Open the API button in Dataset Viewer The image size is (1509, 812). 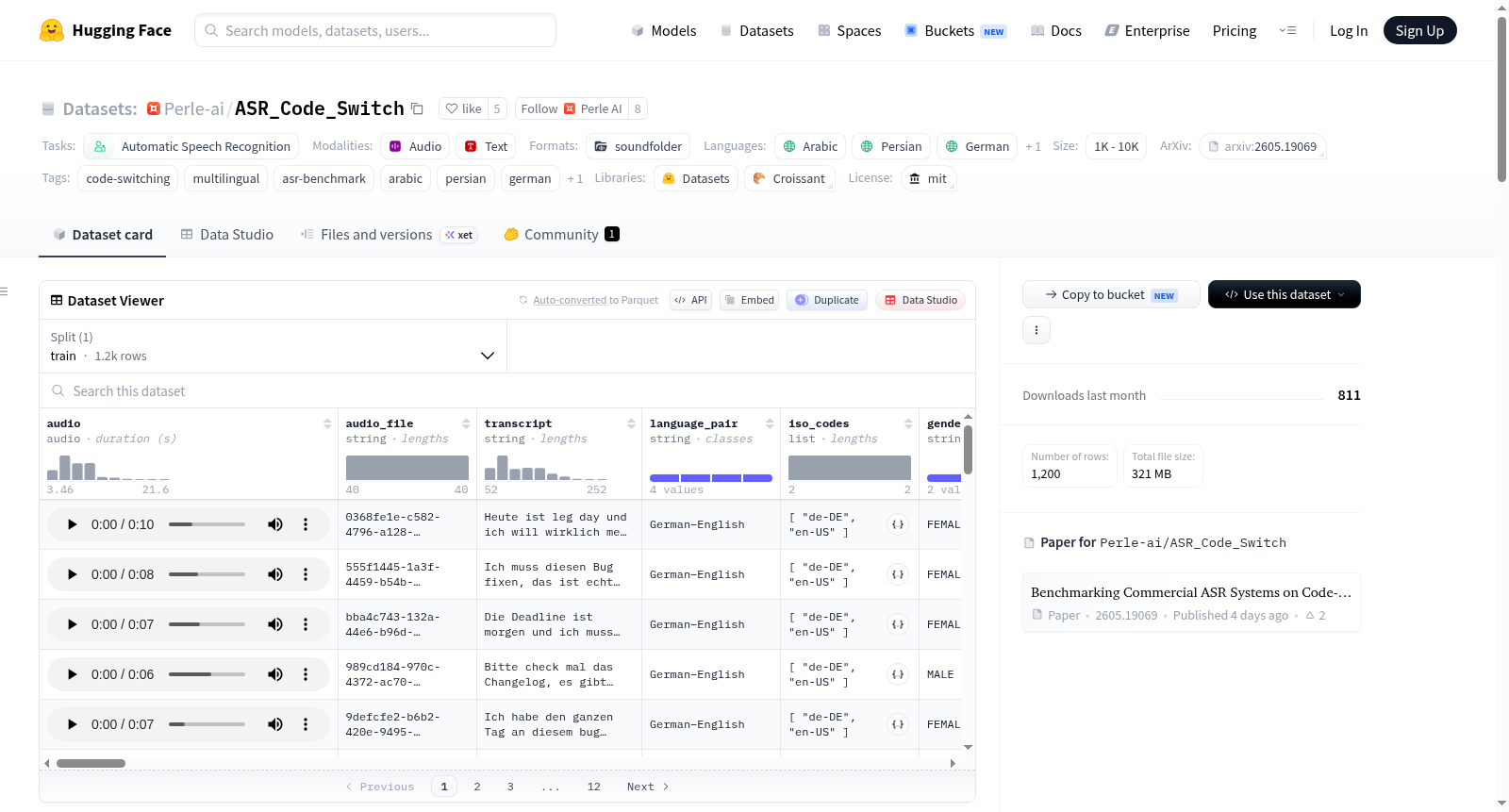690,300
